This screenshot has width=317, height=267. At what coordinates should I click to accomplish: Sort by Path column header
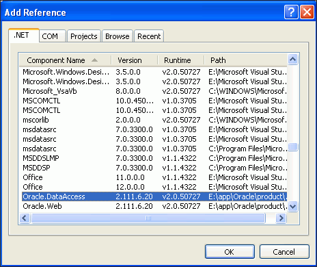(x=245, y=60)
